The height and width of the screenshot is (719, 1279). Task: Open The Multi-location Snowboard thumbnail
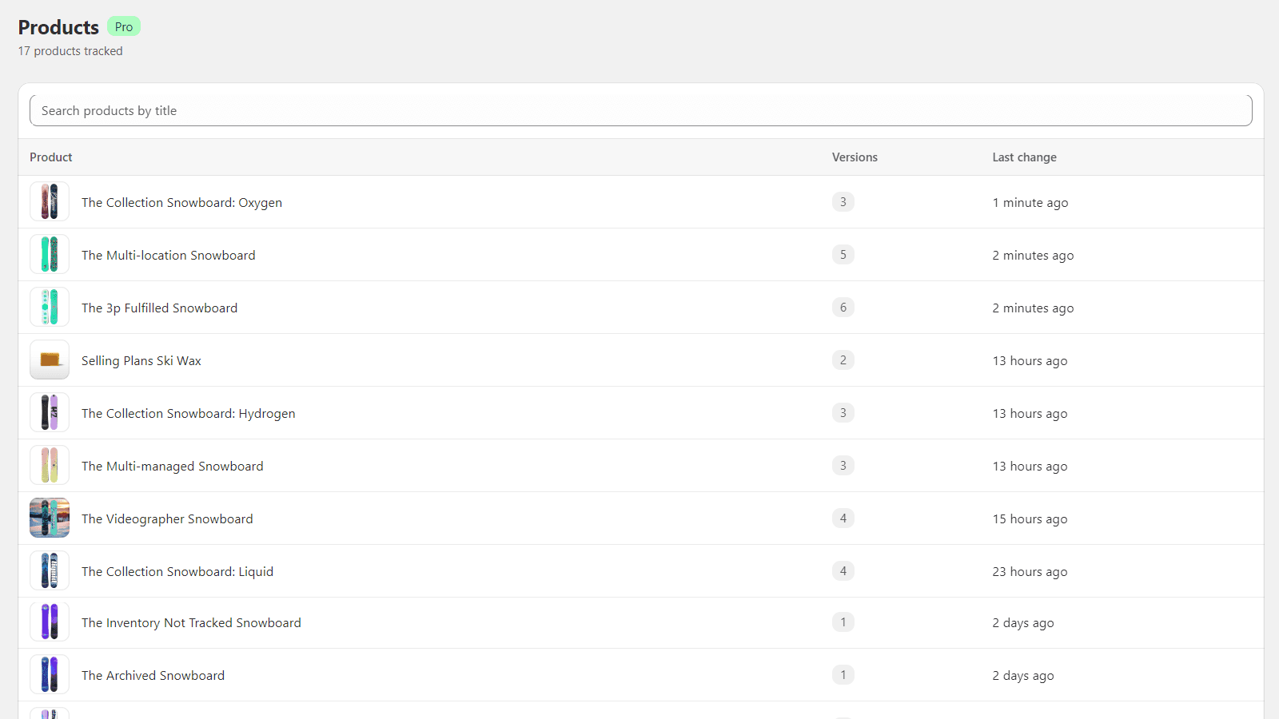click(x=50, y=254)
